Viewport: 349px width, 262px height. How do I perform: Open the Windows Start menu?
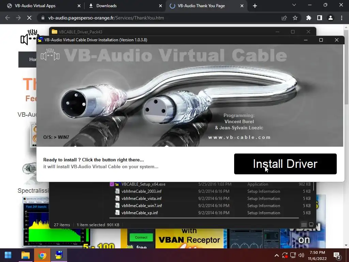(8, 255)
